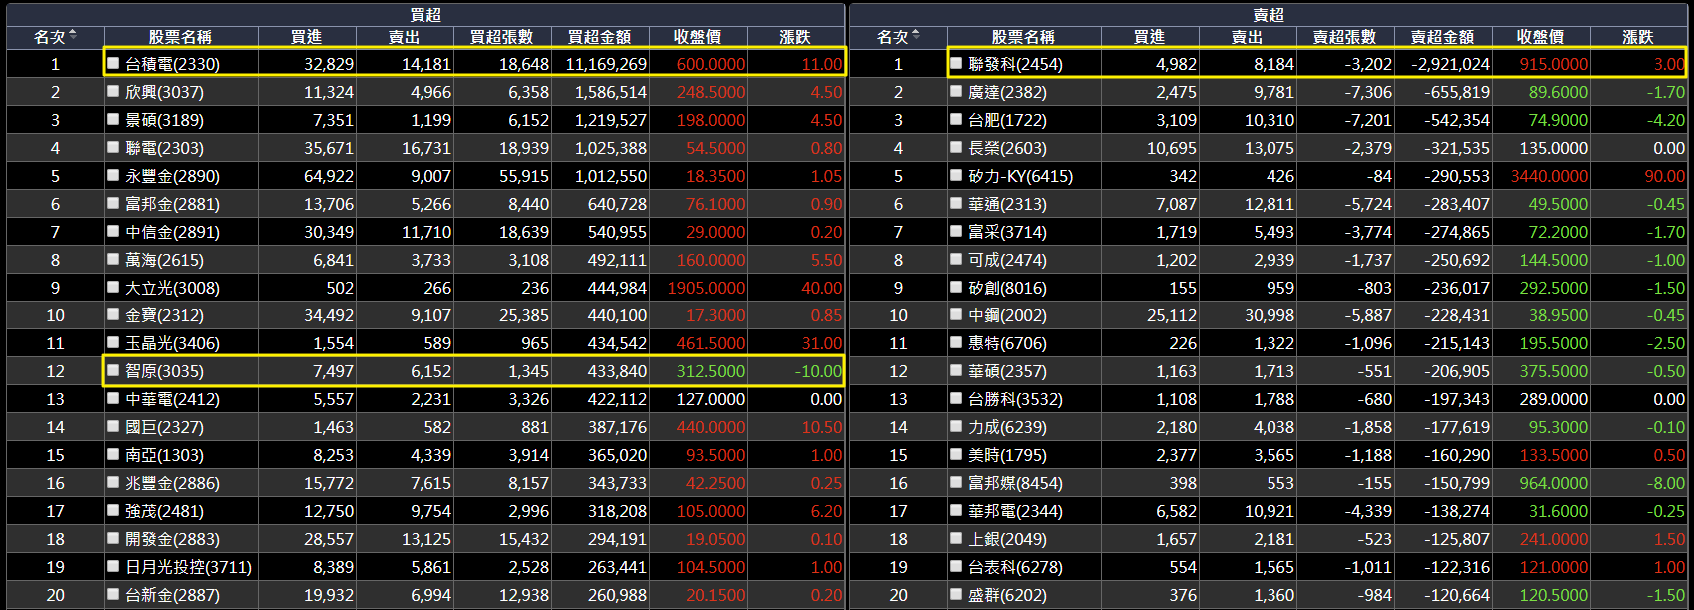Select the 賣超 panel title

(x=1269, y=14)
